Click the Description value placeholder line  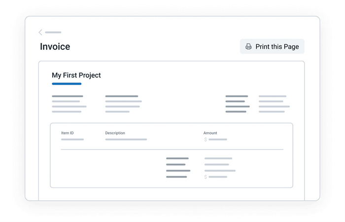pyautogui.click(x=126, y=140)
